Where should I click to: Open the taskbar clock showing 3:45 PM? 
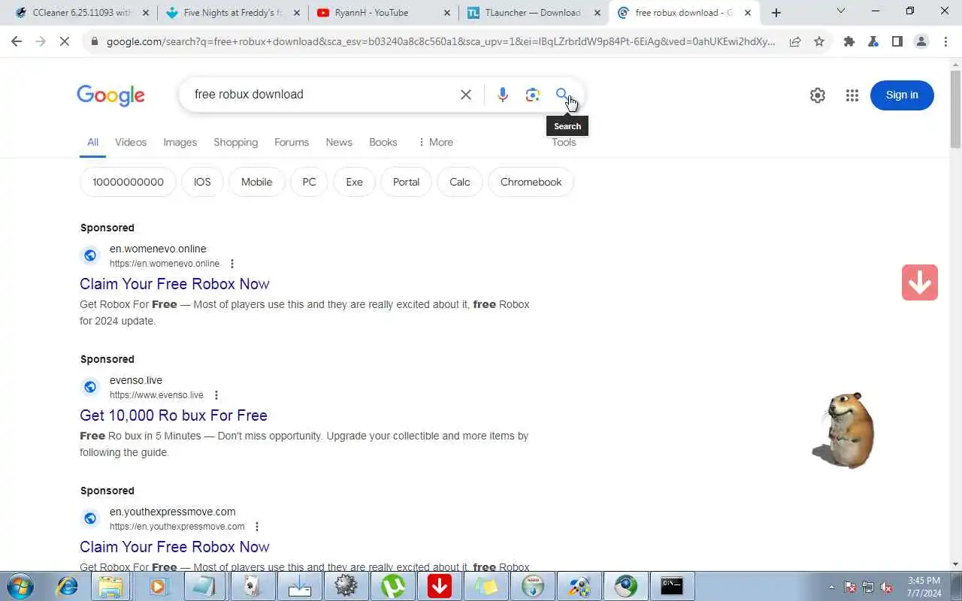tap(924, 587)
